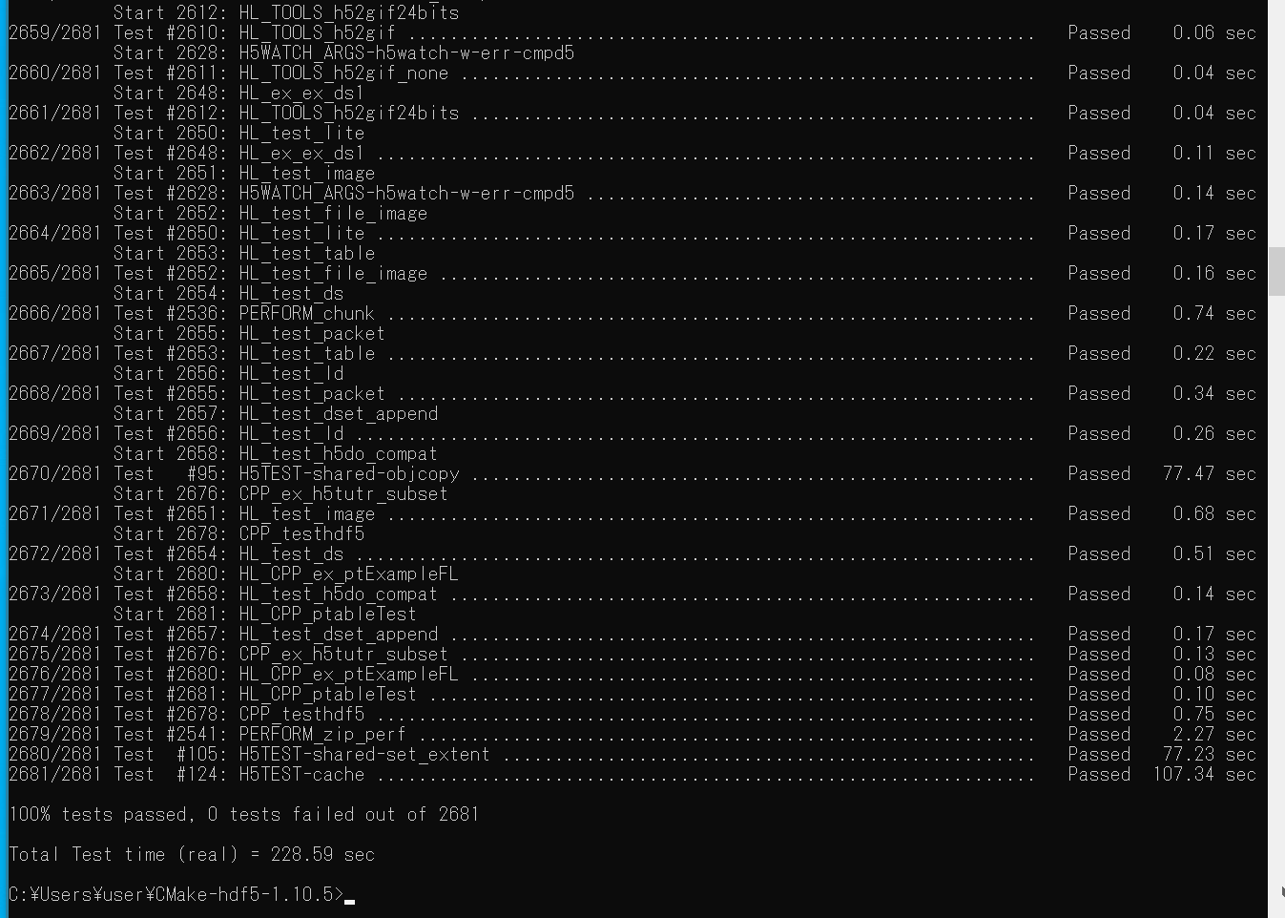Click the 'Total Test time (real)' line

[192, 854]
